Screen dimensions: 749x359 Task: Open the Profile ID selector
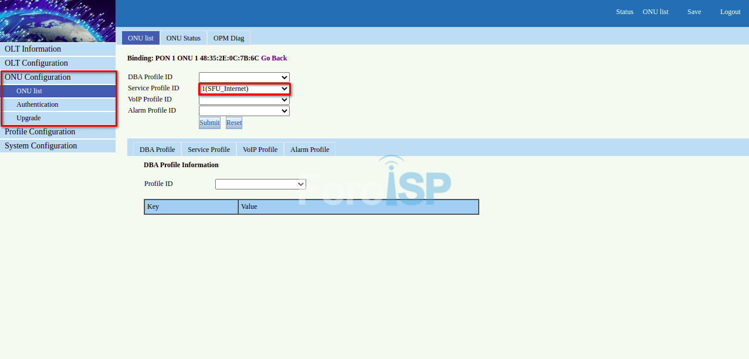[x=260, y=184]
